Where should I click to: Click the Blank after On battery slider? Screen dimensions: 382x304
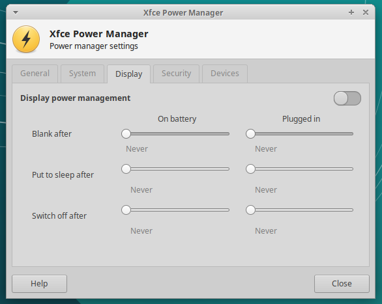(x=175, y=133)
